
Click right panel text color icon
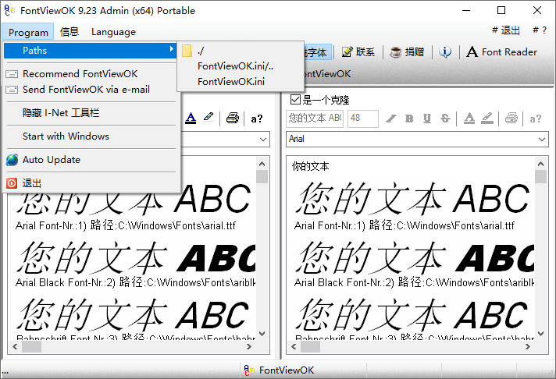point(469,119)
